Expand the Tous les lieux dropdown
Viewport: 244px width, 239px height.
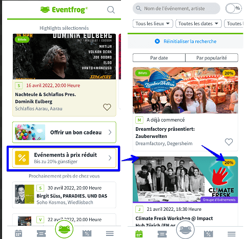pos(153,24)
